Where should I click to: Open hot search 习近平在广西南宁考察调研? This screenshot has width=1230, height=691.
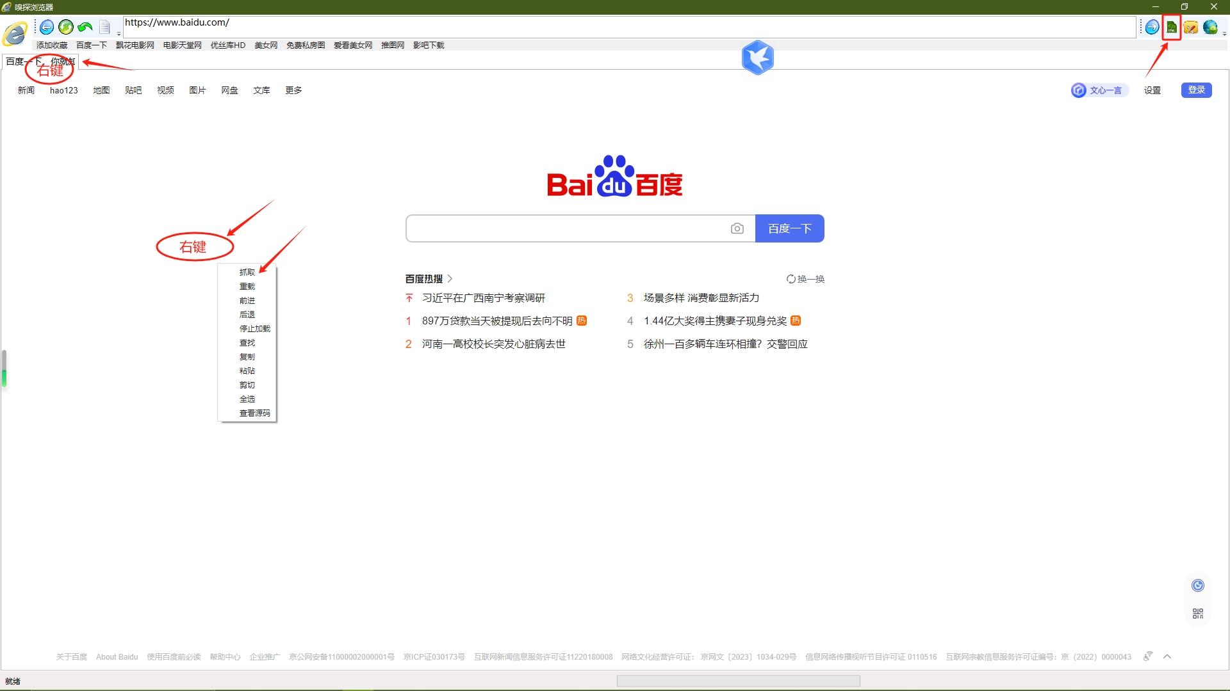click(484, 298)
